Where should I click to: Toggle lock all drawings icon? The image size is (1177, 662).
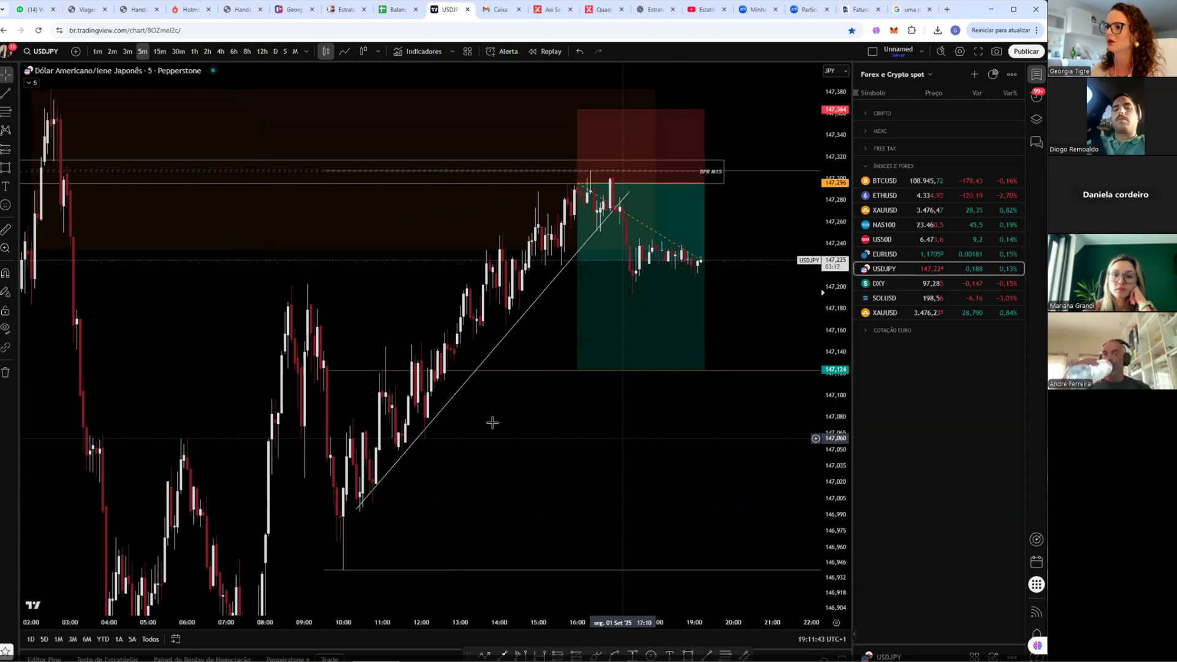coord(6,311)
